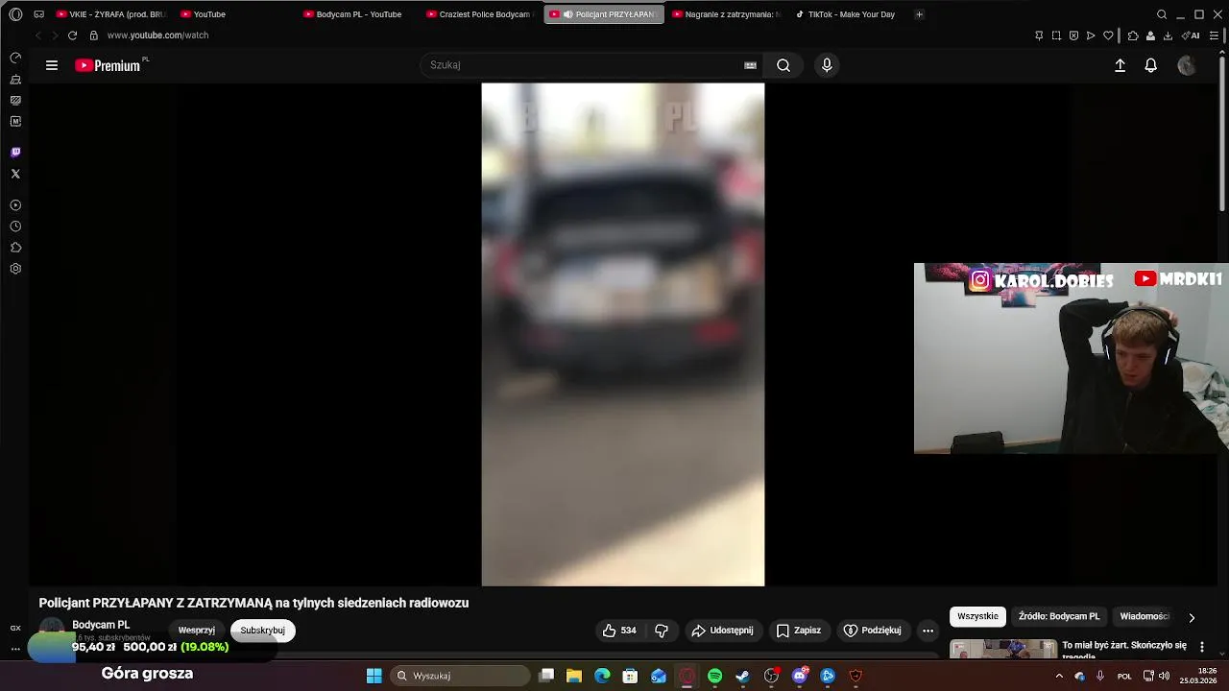Open the YouTube hamburger guide menu

pyautogui.click(x=52, y=65)
